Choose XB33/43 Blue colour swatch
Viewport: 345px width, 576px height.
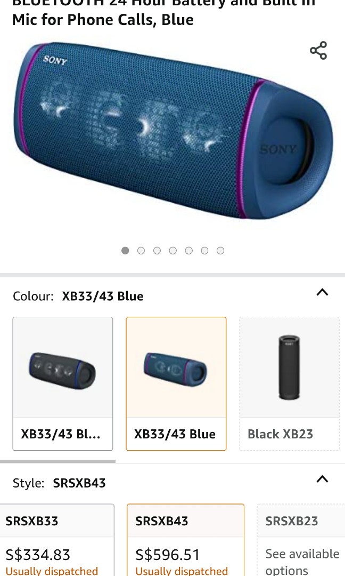point(176,383)
